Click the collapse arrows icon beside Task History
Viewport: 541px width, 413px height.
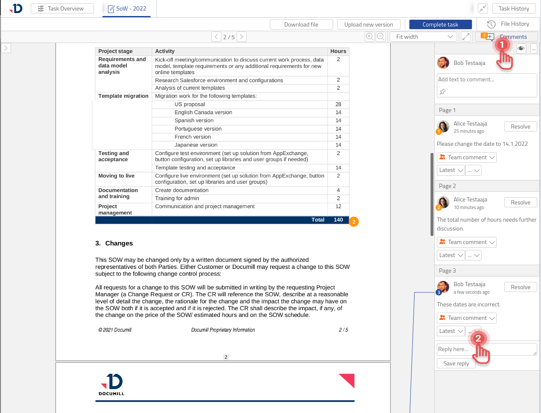point(483,8)
